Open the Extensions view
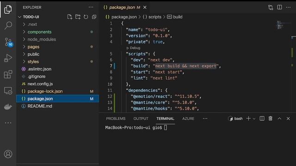 coord(8,74)
